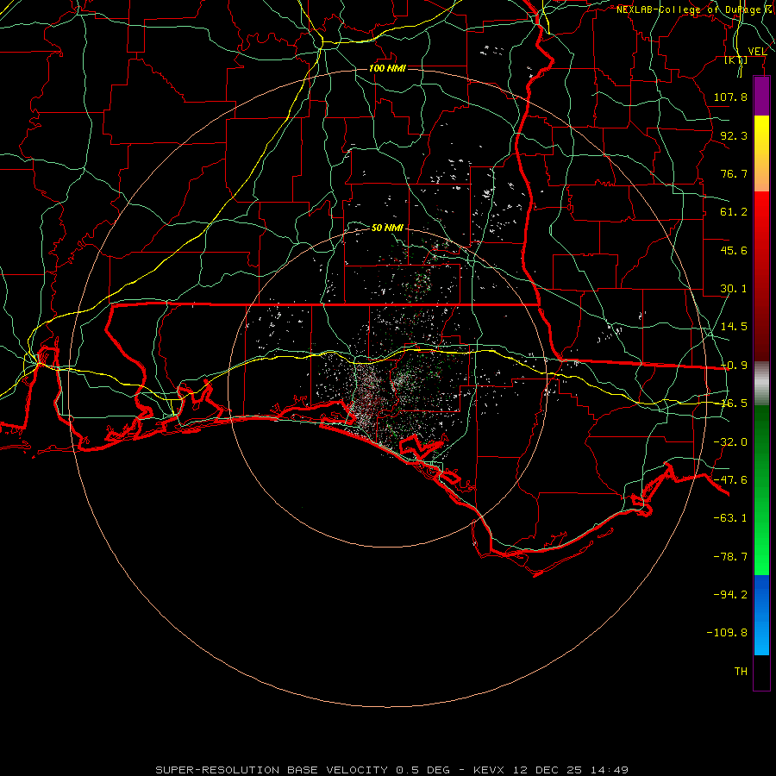The width and height of the screenshot is (776, 776).
Task: Click the purple segment of color bar
Action: [761, 96]
